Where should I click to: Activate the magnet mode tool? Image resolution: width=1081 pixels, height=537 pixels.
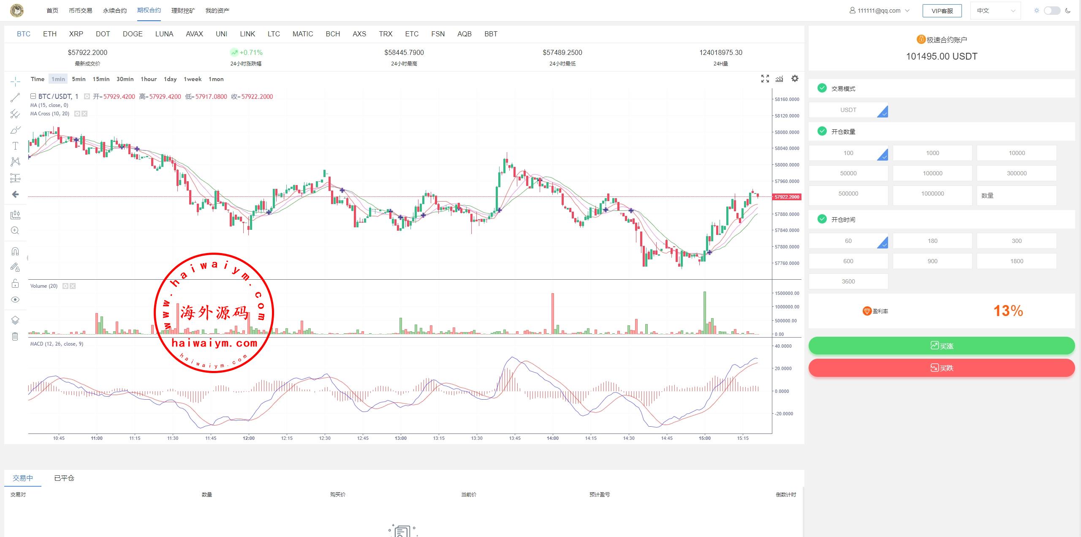point(15,251)
